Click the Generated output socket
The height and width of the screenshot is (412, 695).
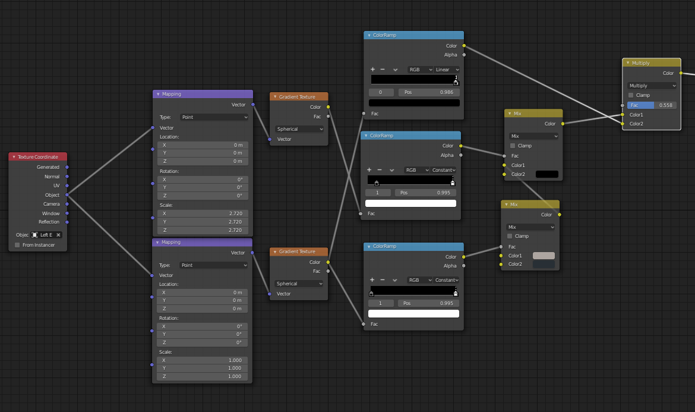click(67, 167)
